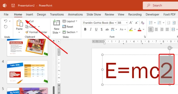
Task: Click the rotate handle above the text box
Action: [x=170, y=48]
